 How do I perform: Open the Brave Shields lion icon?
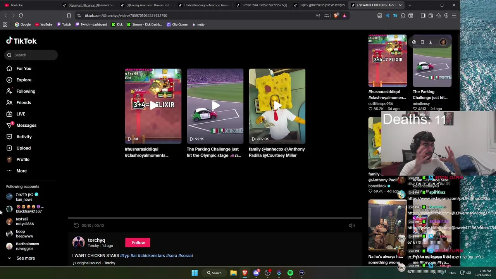coord(336,15)
